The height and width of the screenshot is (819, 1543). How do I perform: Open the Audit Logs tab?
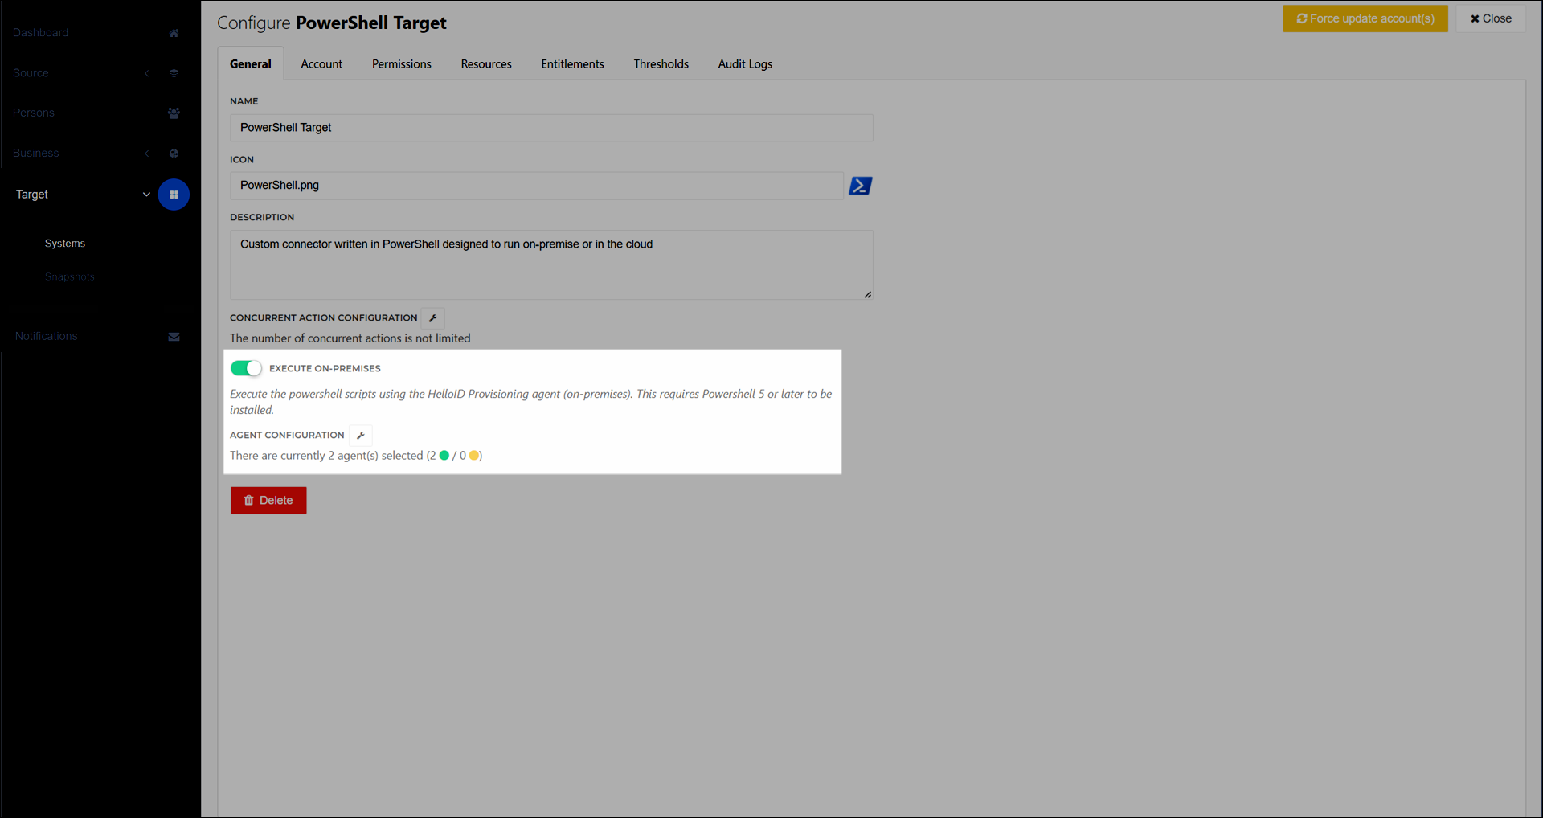click(745, 64)
